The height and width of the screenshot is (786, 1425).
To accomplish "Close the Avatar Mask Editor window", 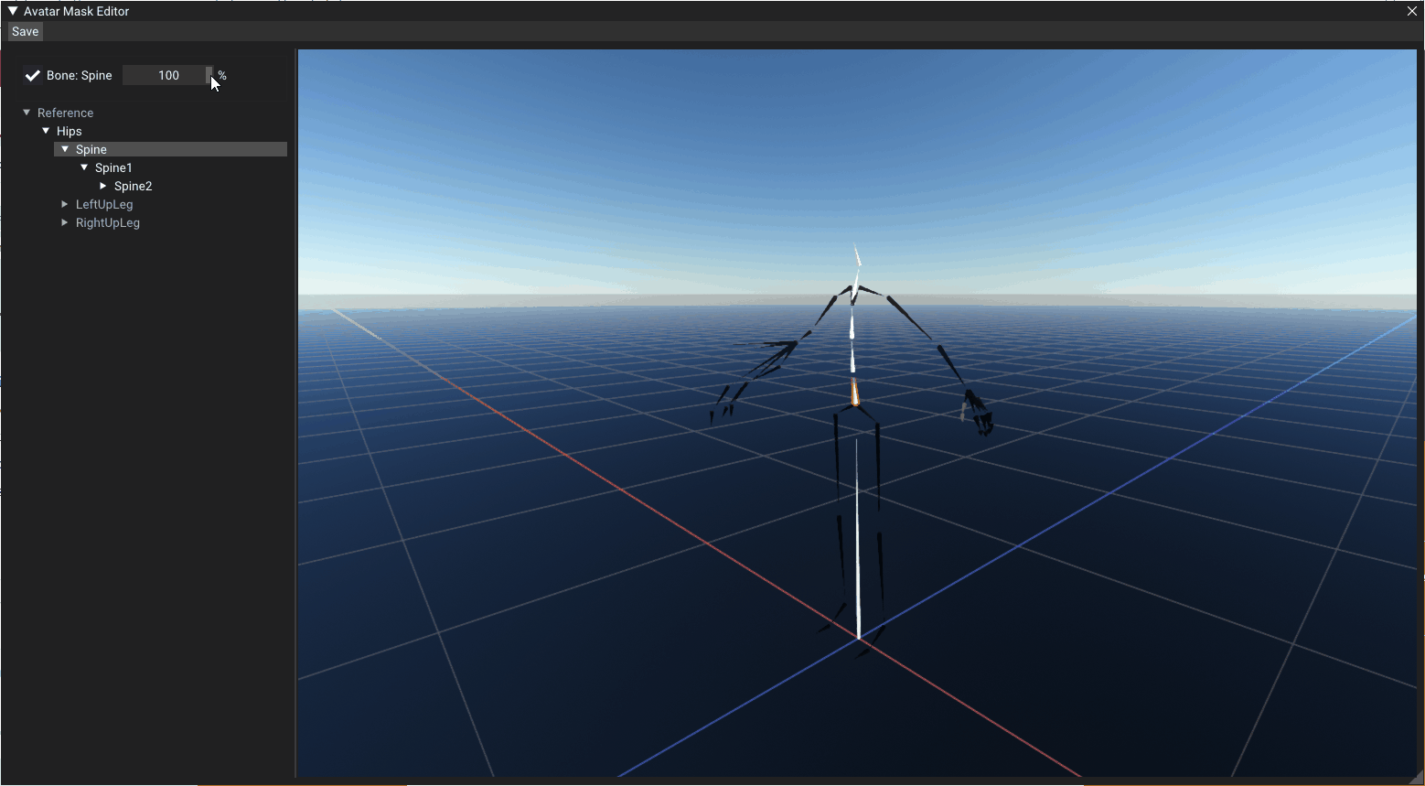I will click(1412, 11).
